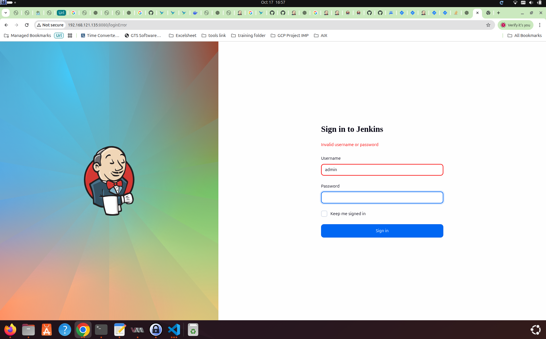
Task: Open Terminal from the dock
Action: [x=101, y=330]
